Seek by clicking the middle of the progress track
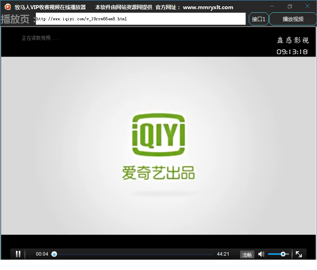This screenshot has width=317, height=270. 134,254
